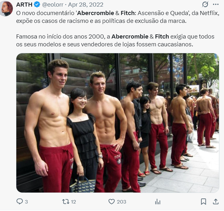Like the tweet with heart icon
Screen dimensions: 224x211
111,202
